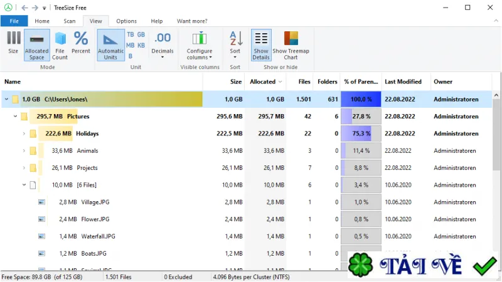The height and width of the screenshot is (282, 502).
Task: Click the vertical scrollbar thumb
Action: click(496, 135)
